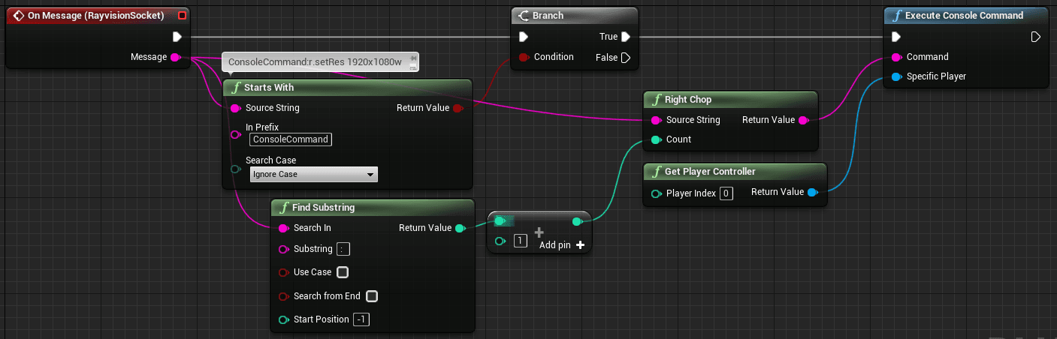Click the Branch node's True execution pin
The width and height of the screenshot is (1057, 339).
coord(626,37)
